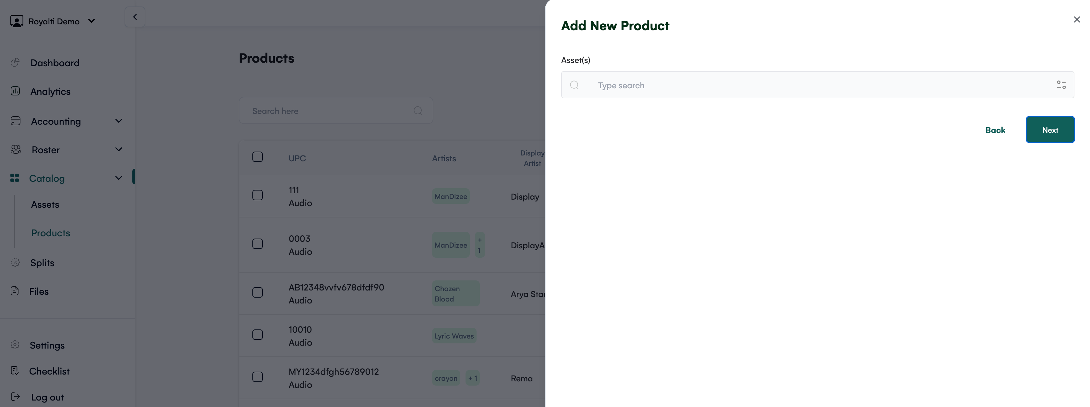Open the Royalti Demo account dropdown arrow

coord(91,21)
